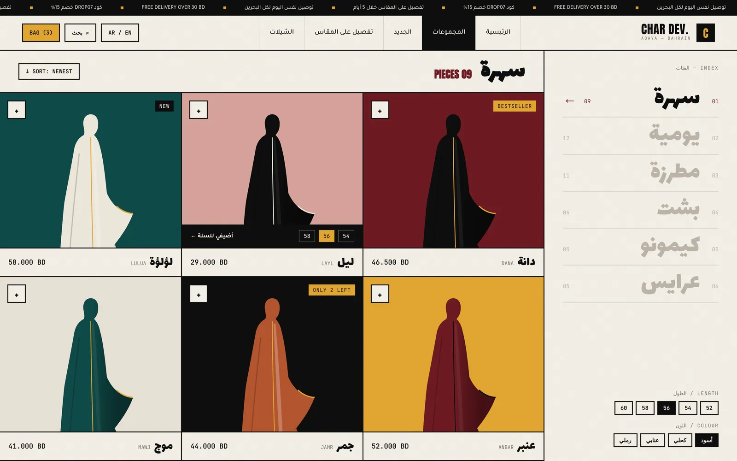737x461 pixels.
Task: Open يومية category in index
Action: tap(640, 136)
